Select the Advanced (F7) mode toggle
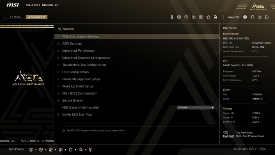This screenshot has width=275, height=155. [x=37, y=17]
